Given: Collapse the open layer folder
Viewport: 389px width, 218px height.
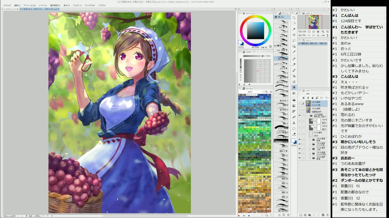Looking at the screenshot, I should (x=307, y=116).
